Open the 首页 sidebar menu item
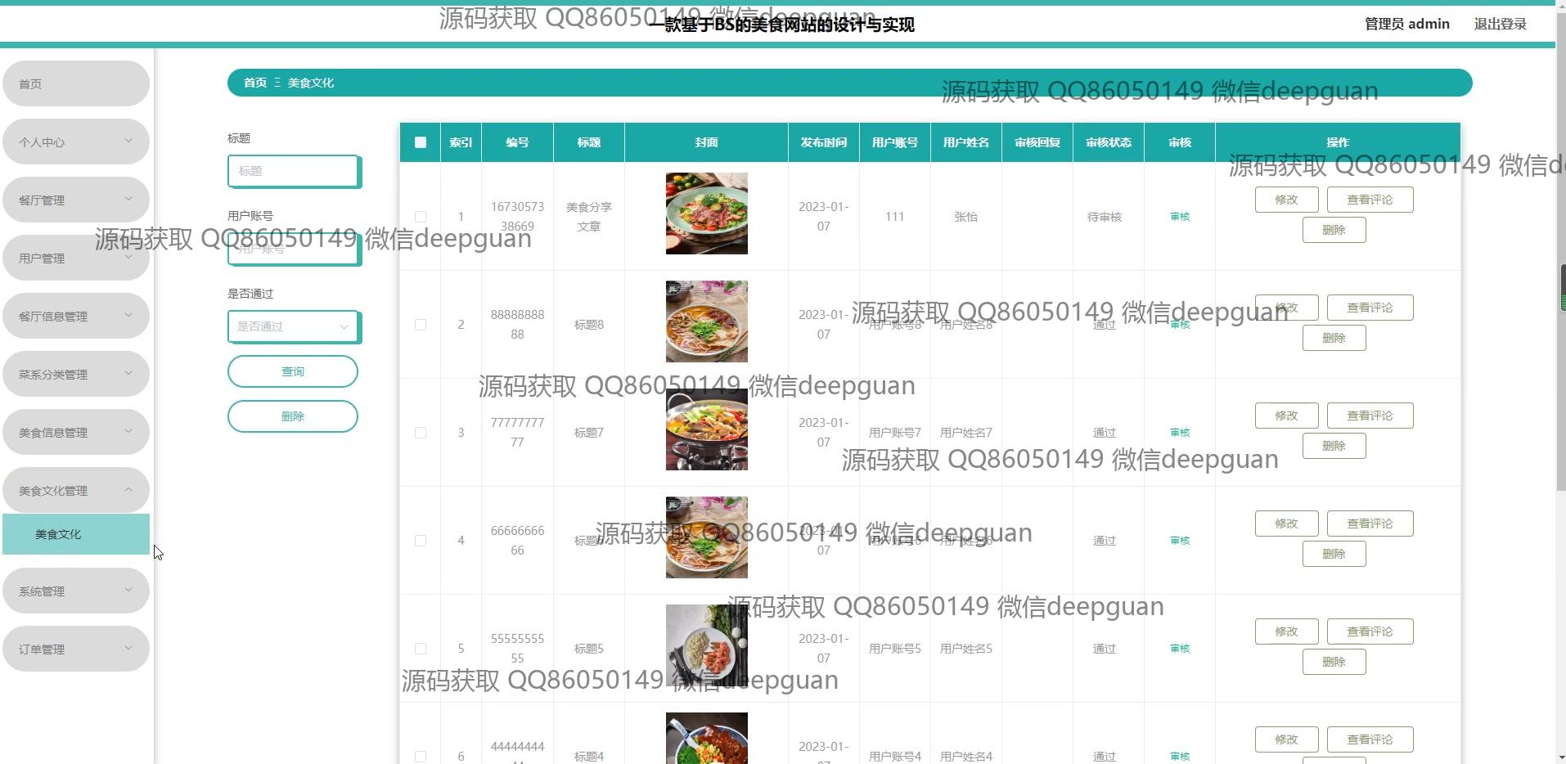The image size is (1566, 764). coord(76,83)
